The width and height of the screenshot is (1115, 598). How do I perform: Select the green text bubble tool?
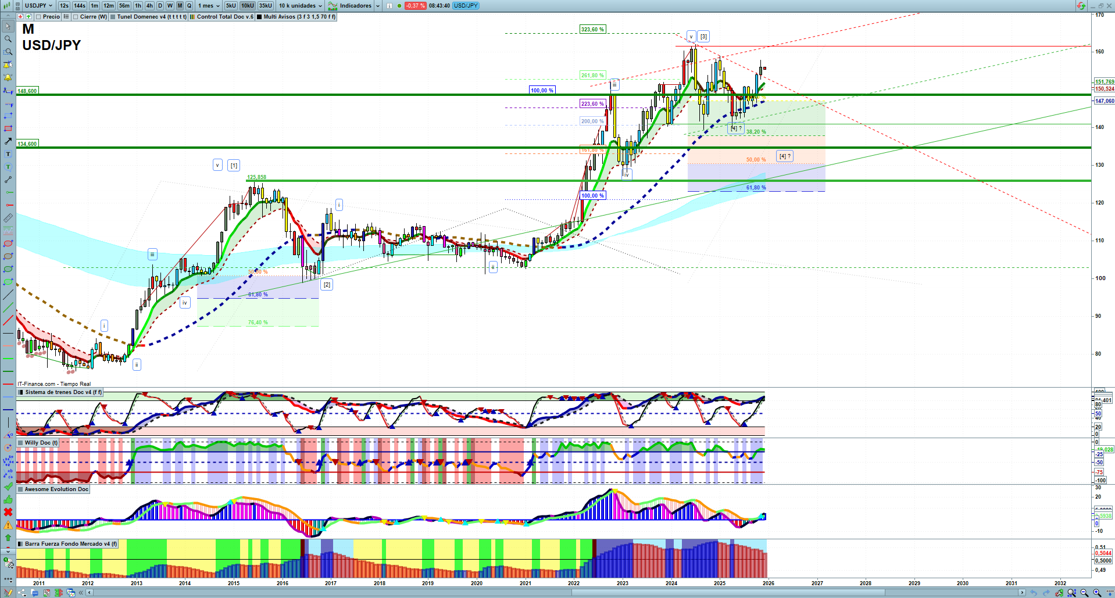tap(8, 167)
